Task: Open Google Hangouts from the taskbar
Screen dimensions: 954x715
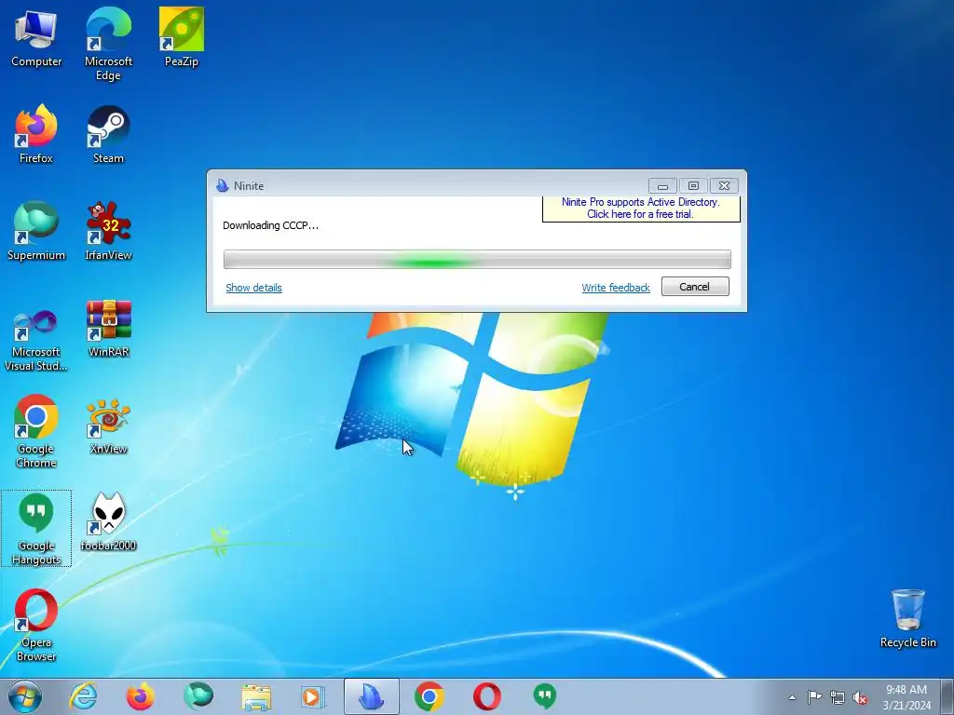Action: click(x=544, y=696)
